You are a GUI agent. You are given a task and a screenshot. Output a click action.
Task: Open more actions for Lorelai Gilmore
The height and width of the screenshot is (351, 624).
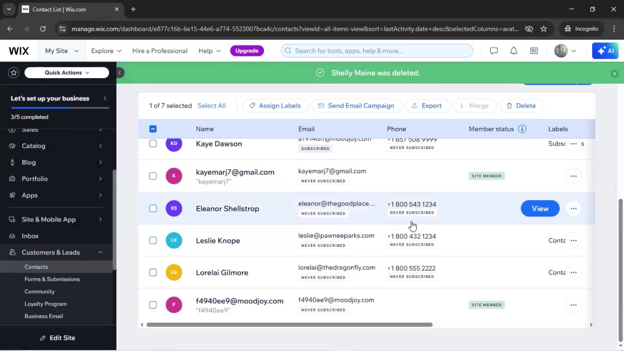pyautogui.click(x=573, y=272)
